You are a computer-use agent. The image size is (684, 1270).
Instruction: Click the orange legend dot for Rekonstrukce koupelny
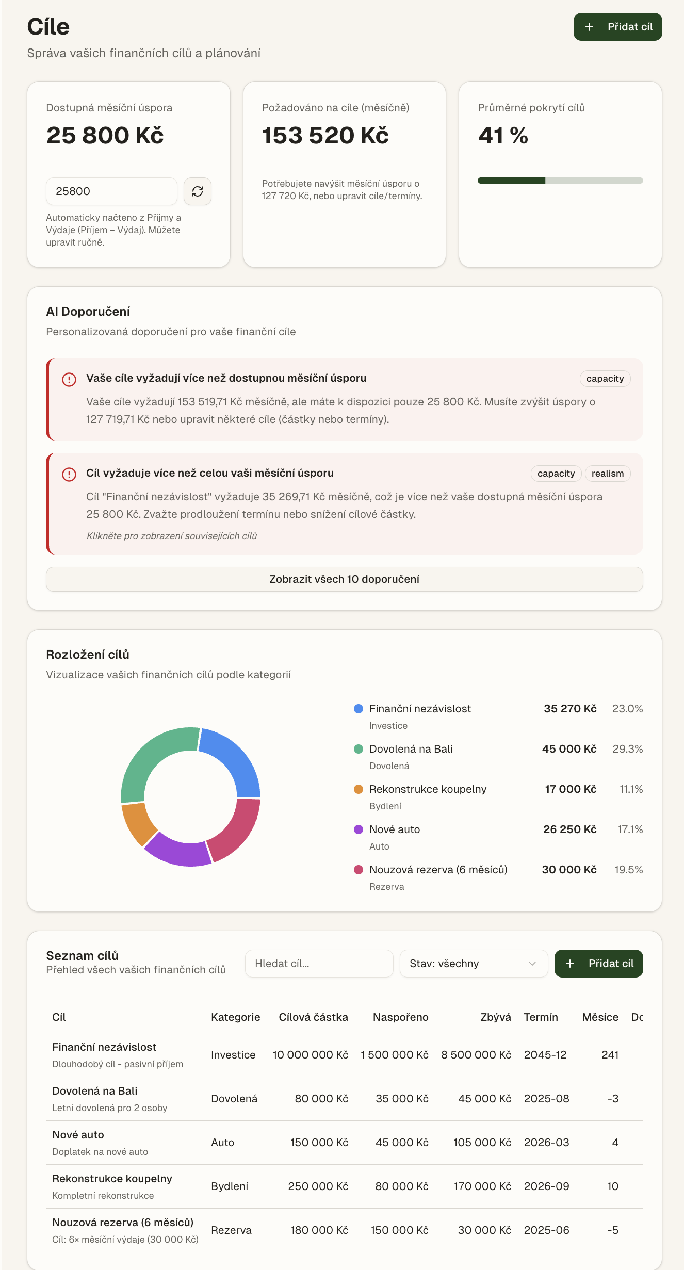pyautogui.click(x=358, y=789)
